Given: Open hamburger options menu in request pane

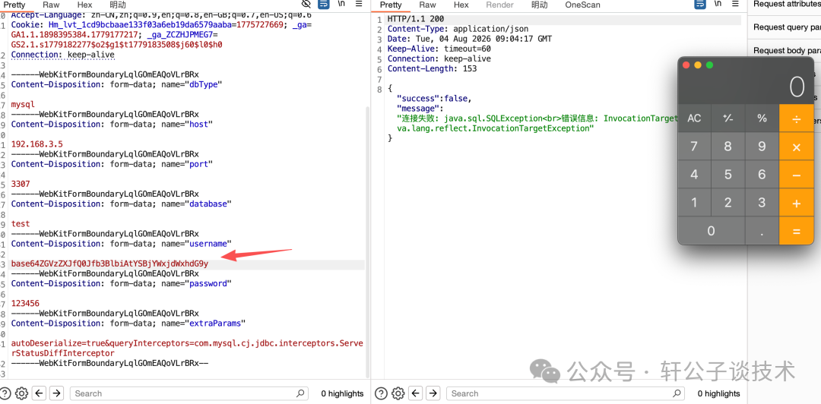Looking at the screenshot, I should point(359,5).
